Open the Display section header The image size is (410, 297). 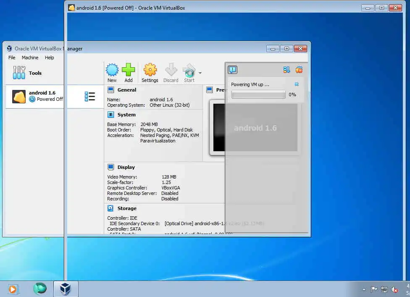pyautogui.click(x=126, y=167)
